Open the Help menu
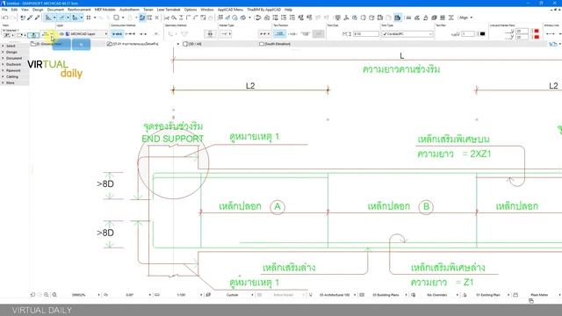Viewport: 562px width, 316px height. pyautogui.click(x=288, y=10)
